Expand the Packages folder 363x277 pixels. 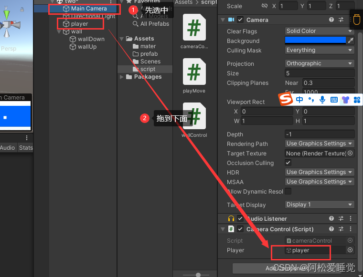pyautogui.click(x=121, y=77)
